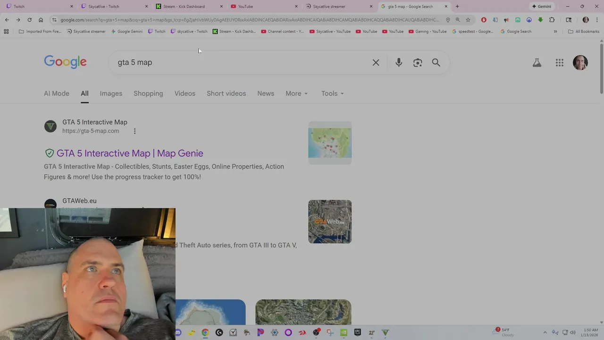
Task: Click the red stop-hand adblock extension
Action: click(484, 20)
